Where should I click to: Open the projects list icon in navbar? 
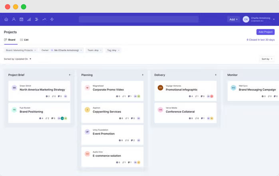[37, 20]
